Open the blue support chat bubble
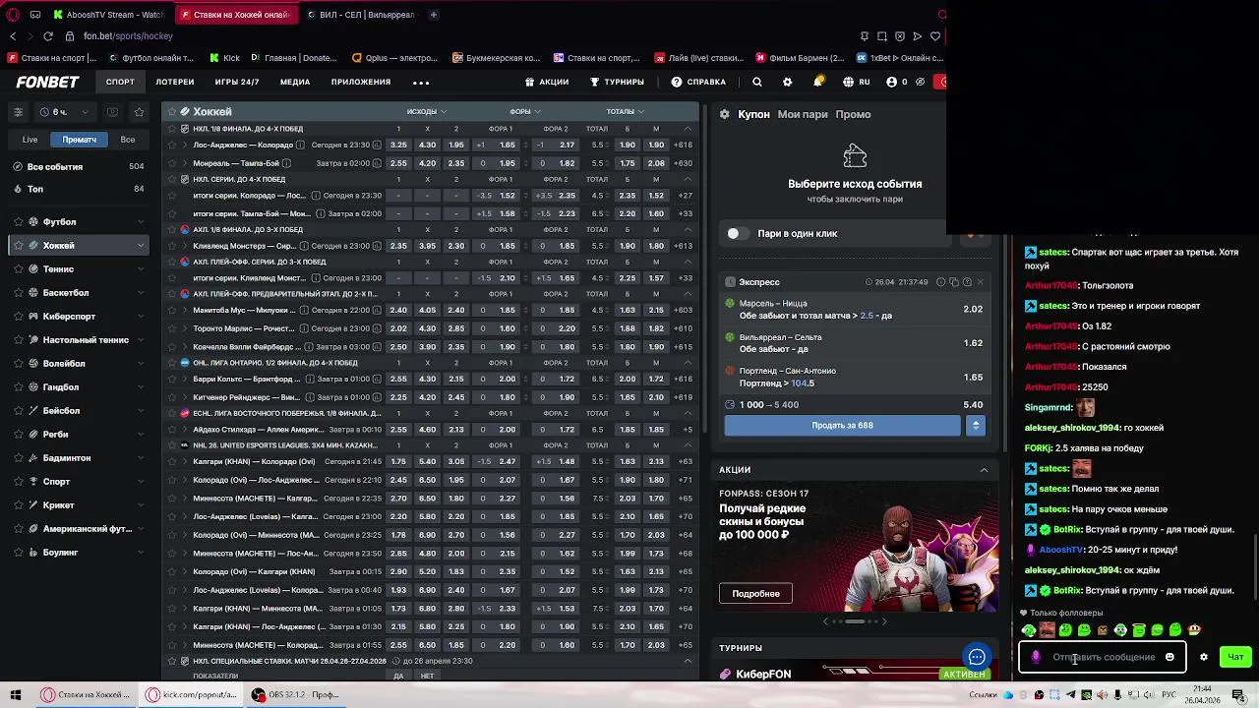Viewport: 1259px width, 708px height. 977,657
